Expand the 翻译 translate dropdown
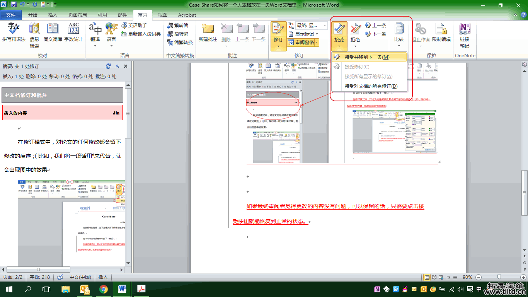 coord(95,45)
